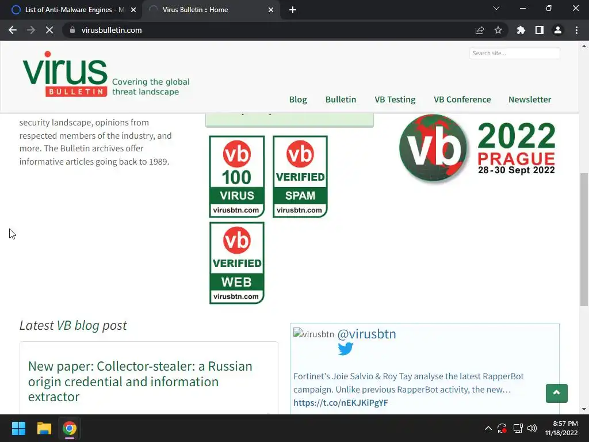Open the volume speaker tray icon

[x=532, y=428]
